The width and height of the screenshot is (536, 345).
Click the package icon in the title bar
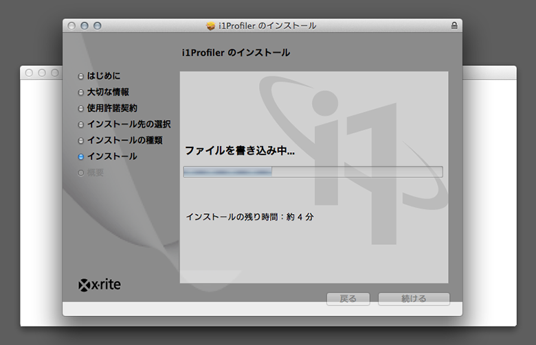click(x=211, y=25)
